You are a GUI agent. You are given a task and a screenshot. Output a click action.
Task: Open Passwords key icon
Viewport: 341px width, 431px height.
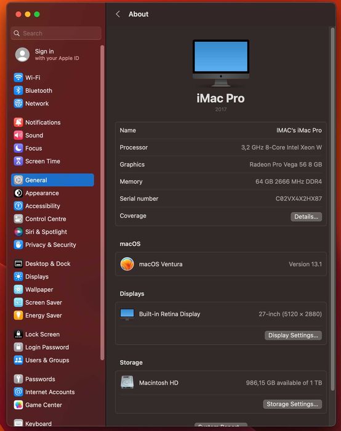pos(18,379)
